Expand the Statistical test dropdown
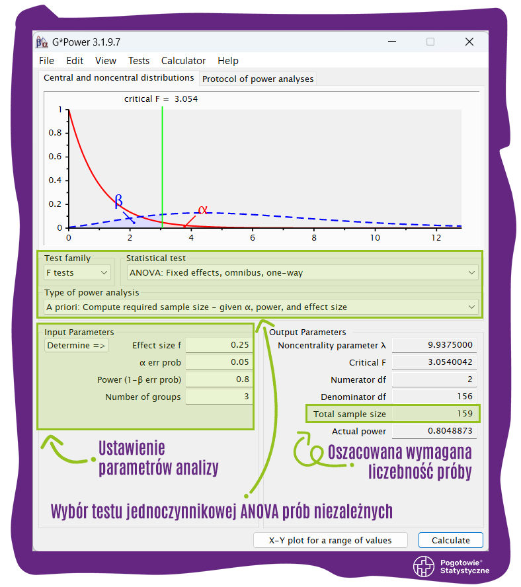 [303, 272]
